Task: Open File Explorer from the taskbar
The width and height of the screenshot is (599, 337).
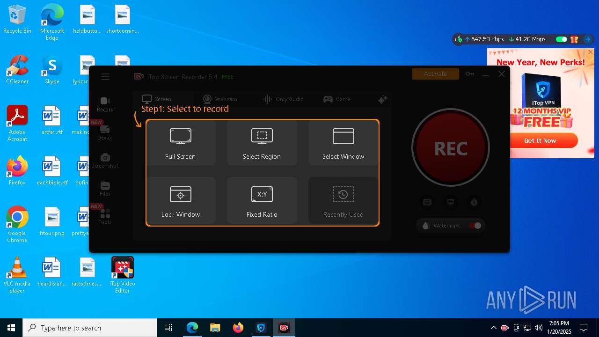Action: coord(215,328)
